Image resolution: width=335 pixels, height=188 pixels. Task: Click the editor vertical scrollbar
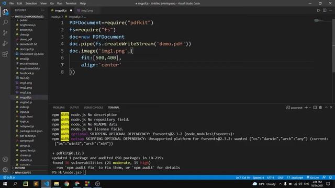(x=333, y=45)
